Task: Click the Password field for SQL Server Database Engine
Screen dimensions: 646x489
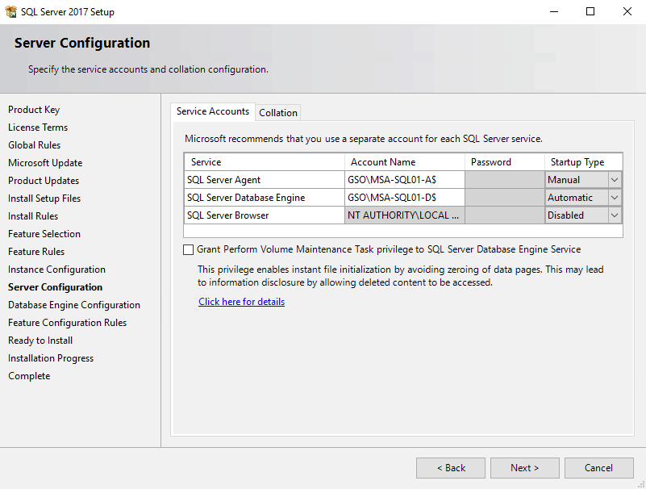Action: pyautogui.click(x=505, y=198)
